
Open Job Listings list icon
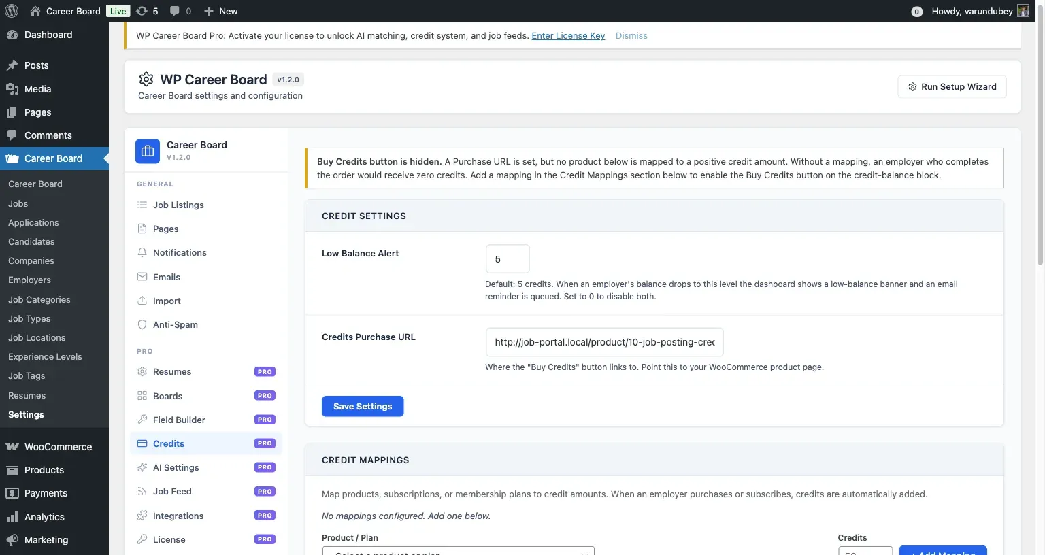tap(142, 205)
